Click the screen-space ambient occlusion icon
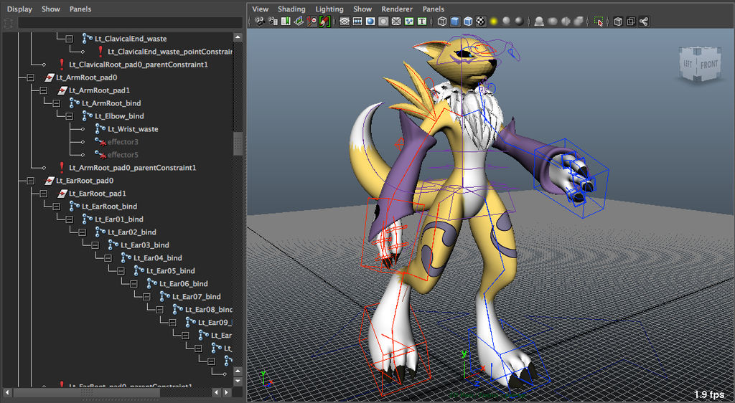 (539, 21)
